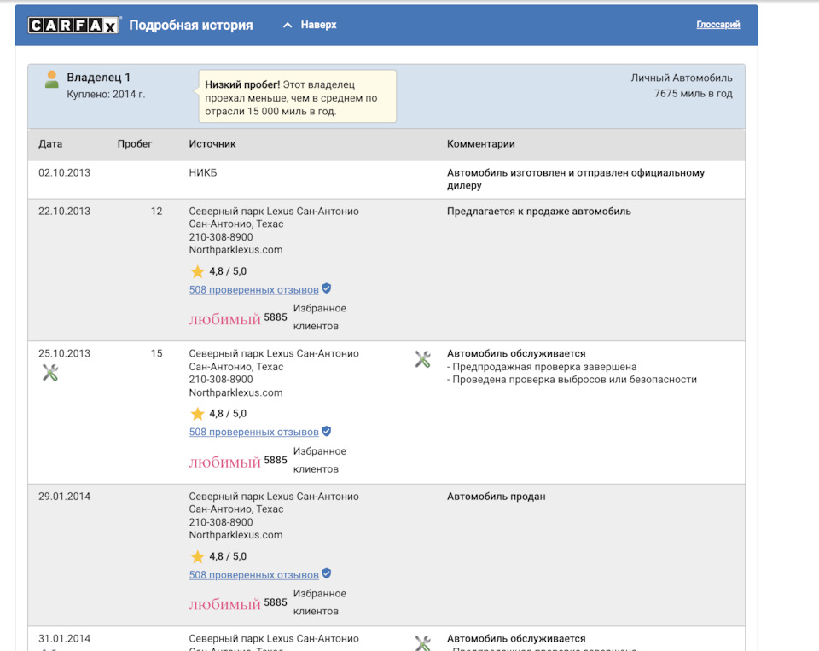Click the любимый logo in 29.01.2014 row
819x651 pixels.
[x=224, y=604]
